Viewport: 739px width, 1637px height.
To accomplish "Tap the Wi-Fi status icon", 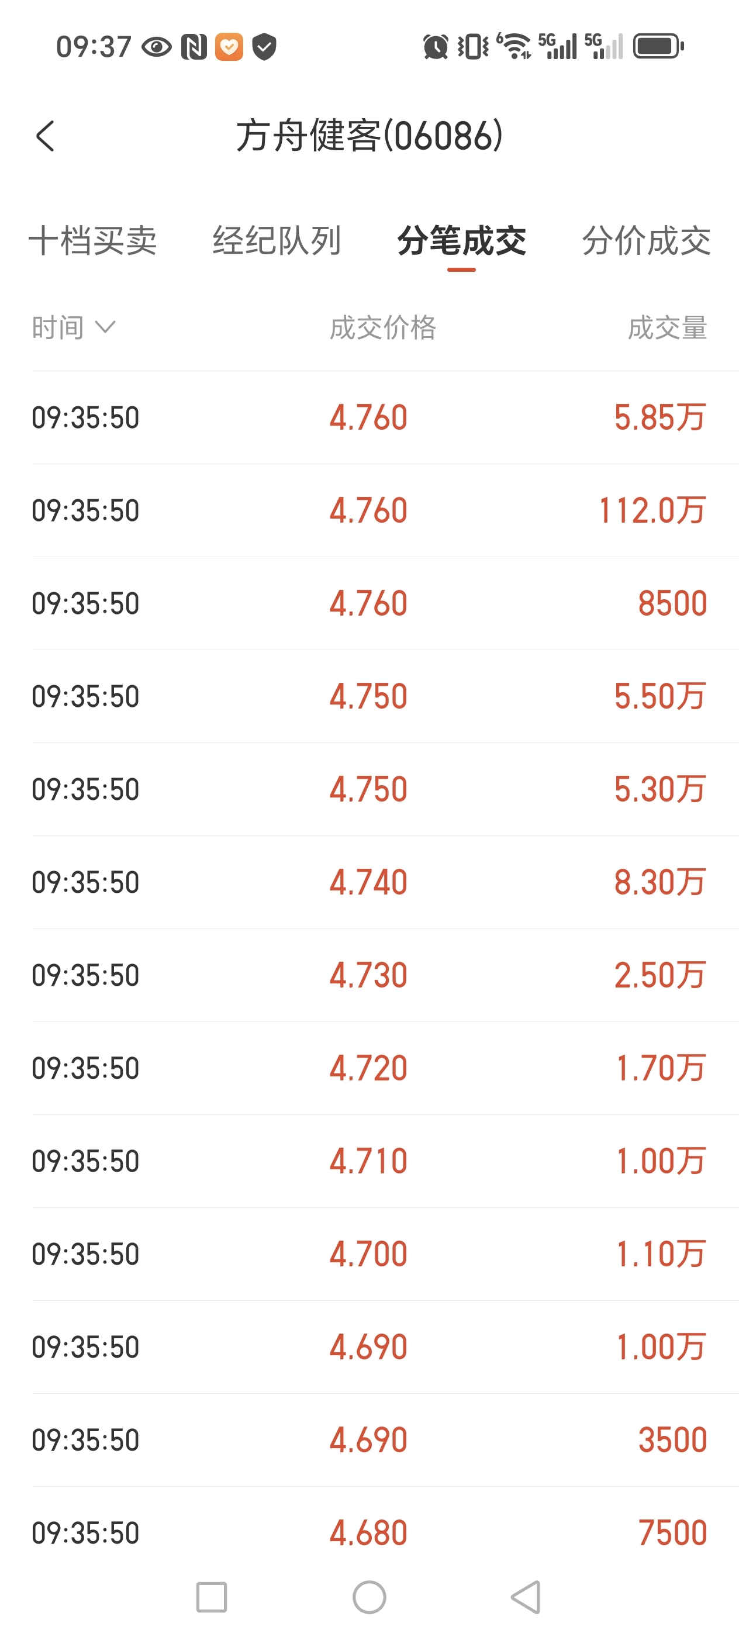I will 514,46.
